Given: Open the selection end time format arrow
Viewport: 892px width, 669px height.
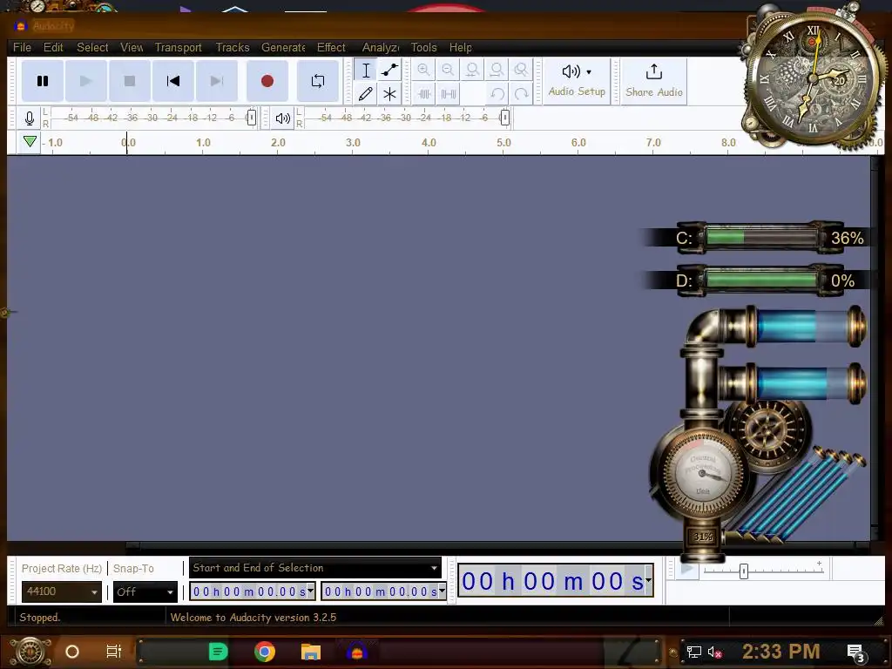Looking at the screenshot, I should click(442, 591).
